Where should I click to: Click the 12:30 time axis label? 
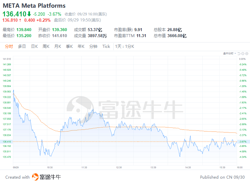119,168
